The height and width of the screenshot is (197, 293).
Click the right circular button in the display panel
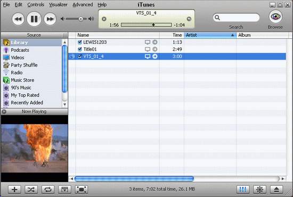click(x=189, y=19)
